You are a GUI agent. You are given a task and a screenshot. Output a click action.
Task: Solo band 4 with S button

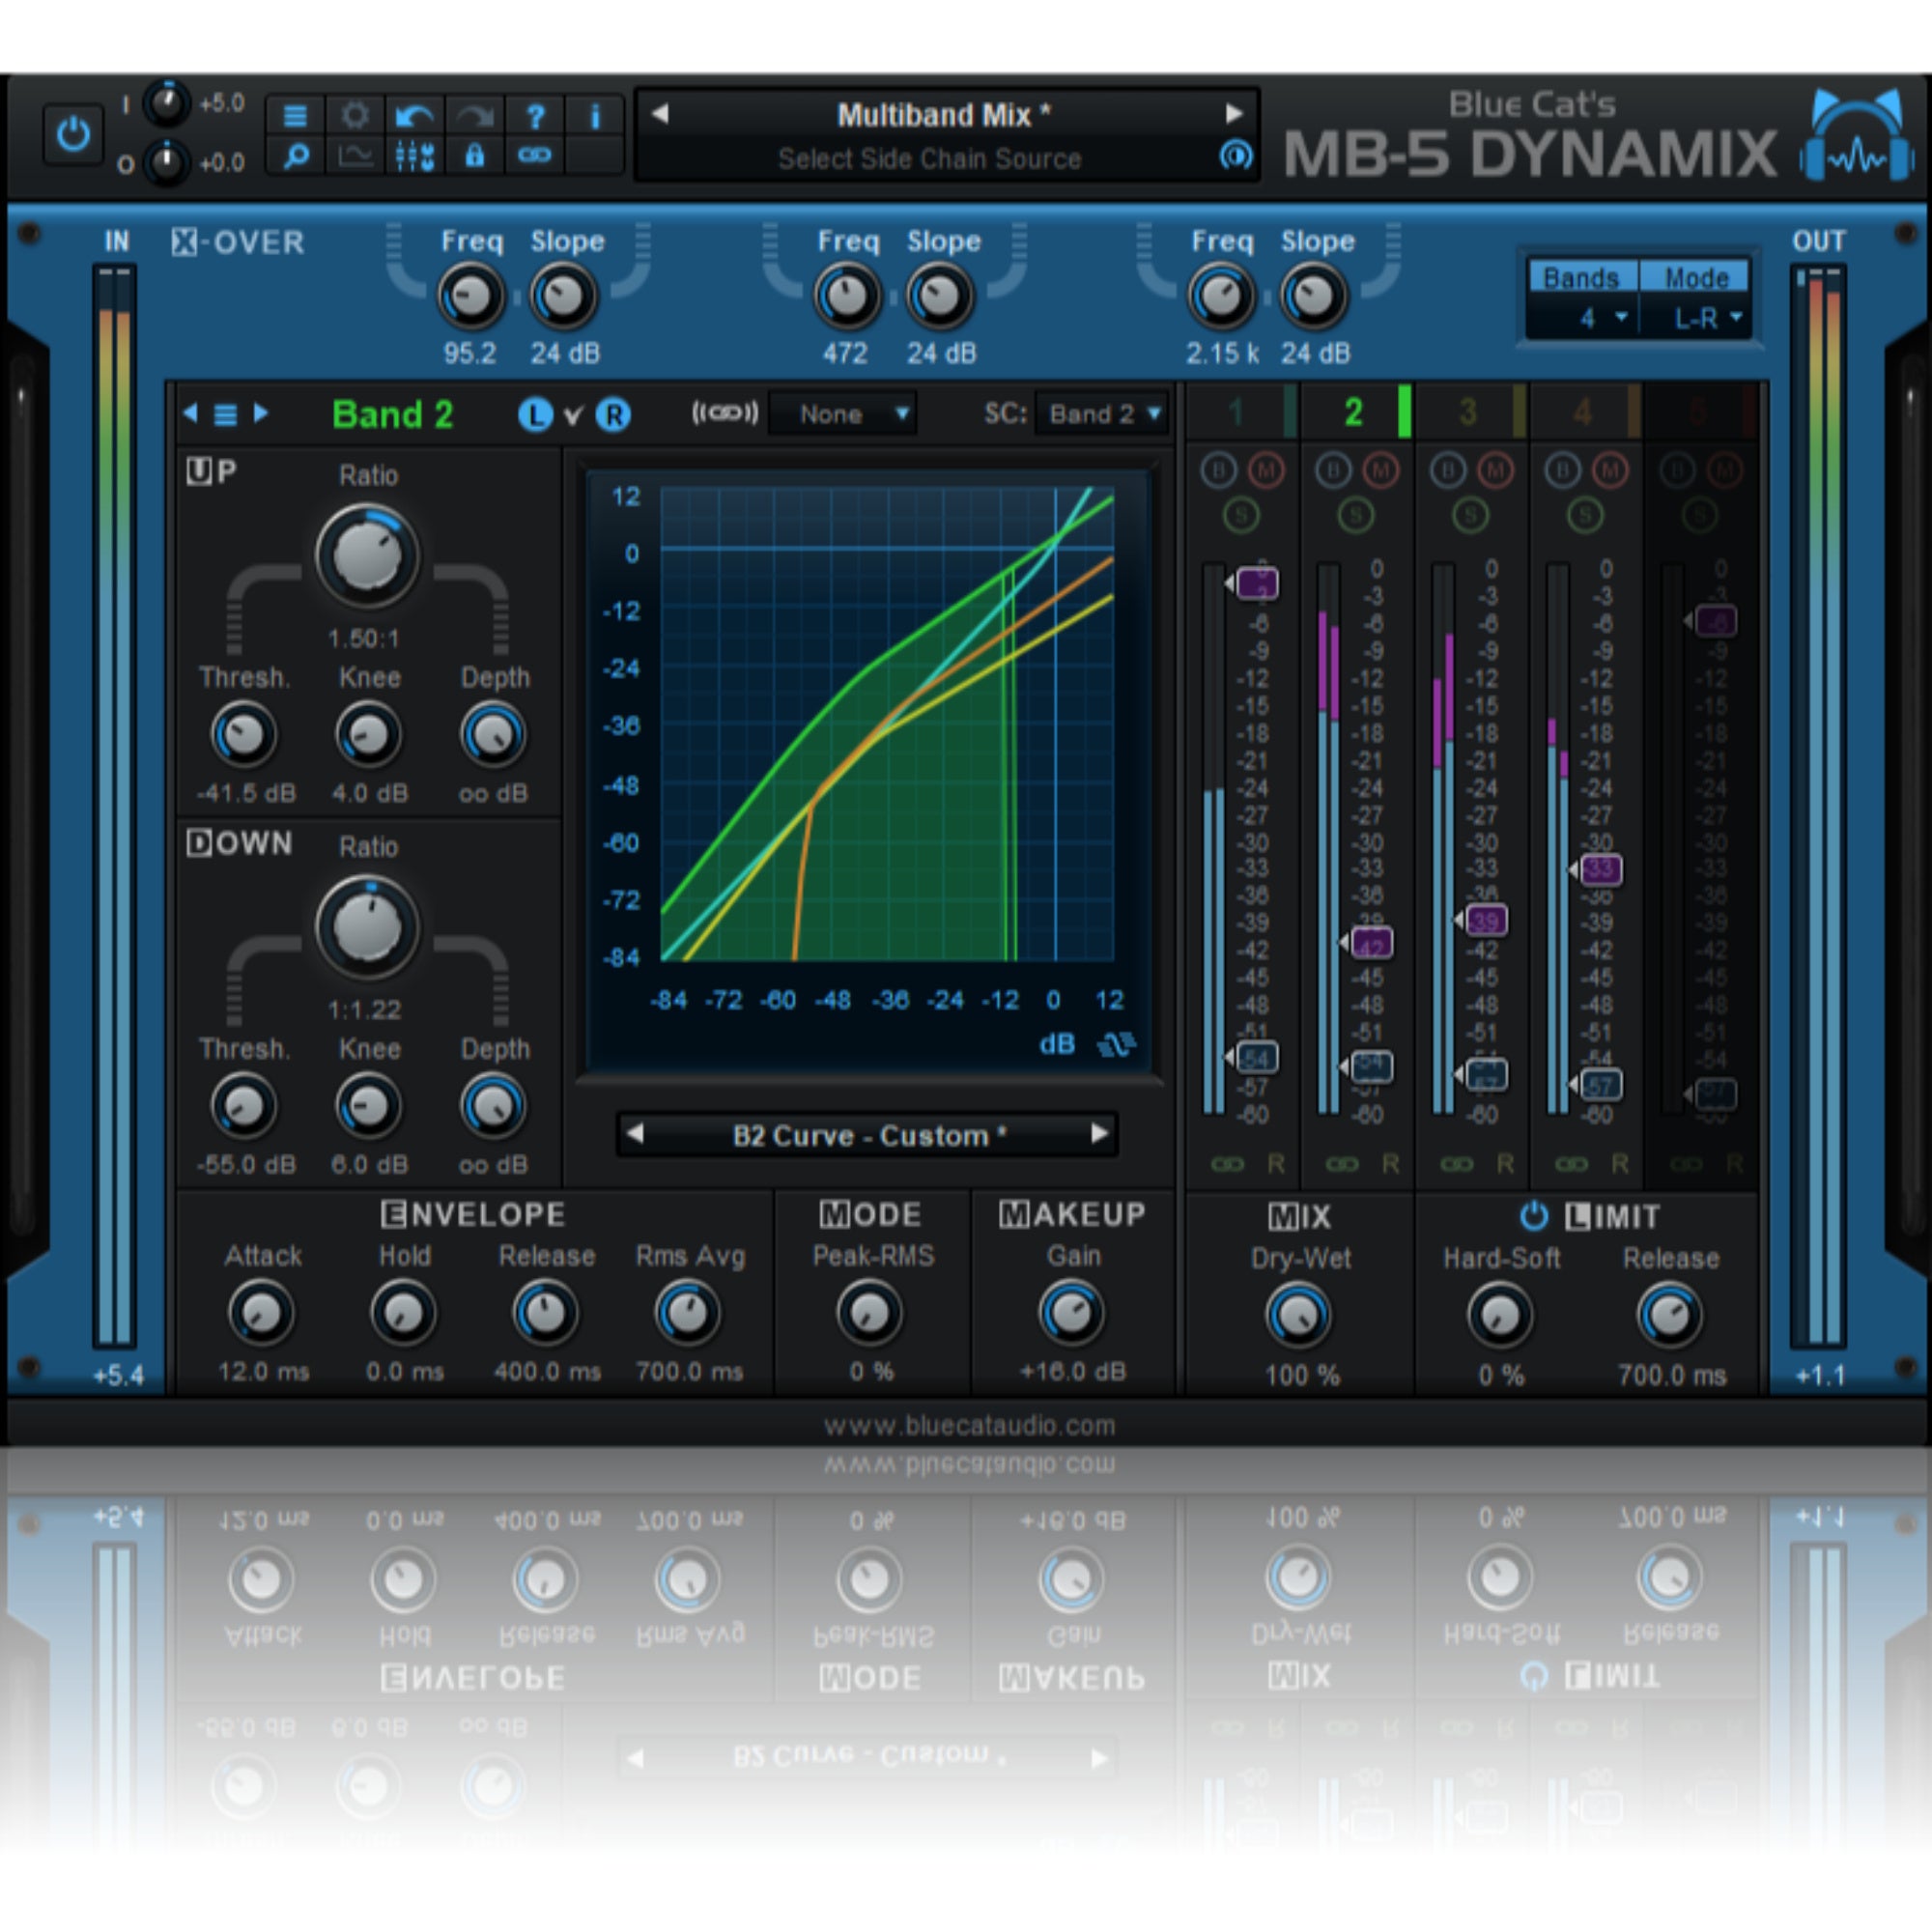coord(1585,515)
